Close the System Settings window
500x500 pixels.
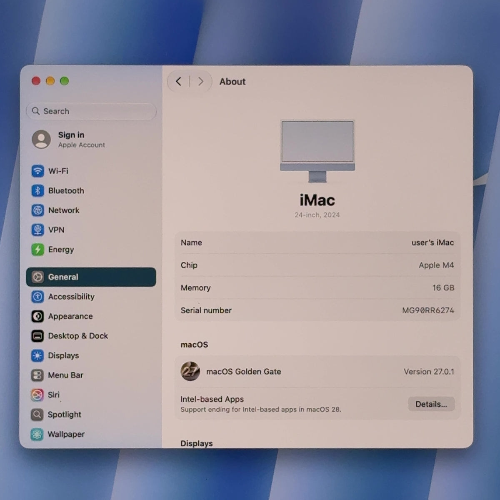tap(36, 81)
